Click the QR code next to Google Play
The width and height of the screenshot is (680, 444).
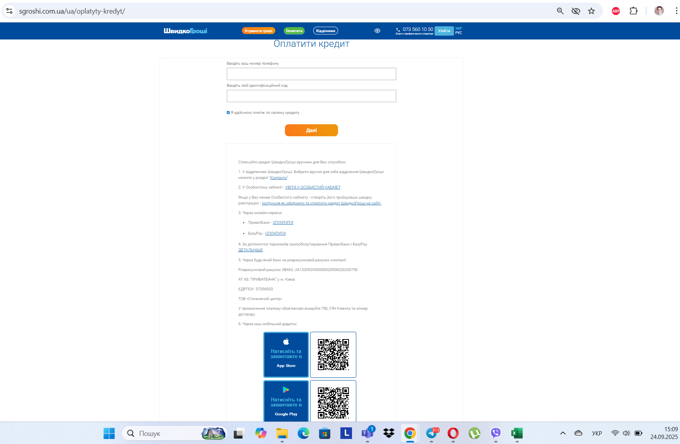[333, 401]
